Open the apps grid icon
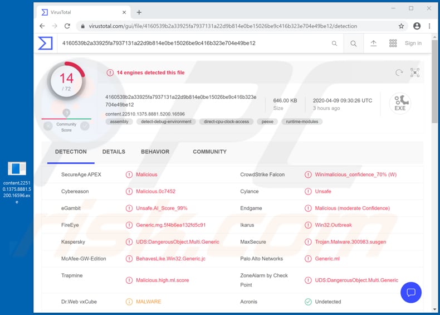 pos(393,43)
